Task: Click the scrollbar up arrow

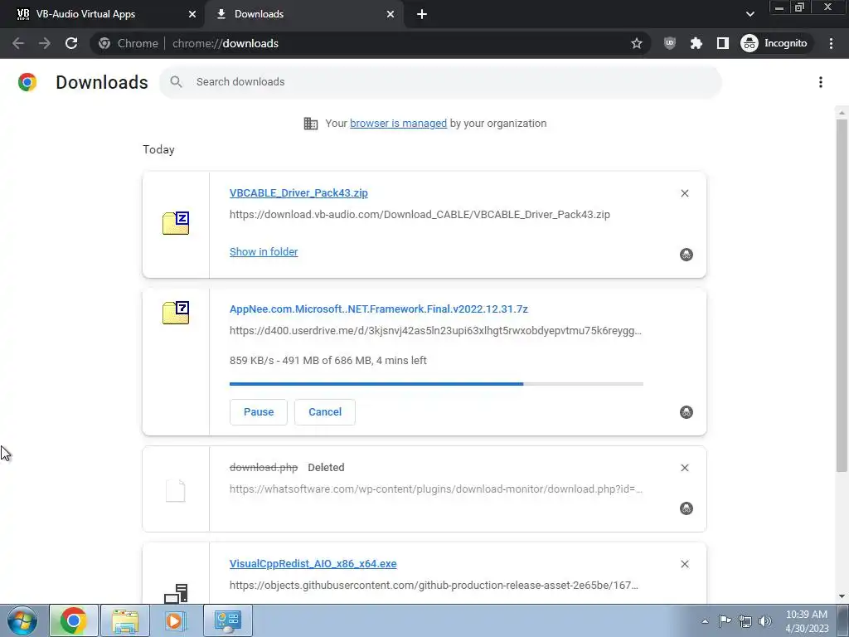Action: pos(842,113)
